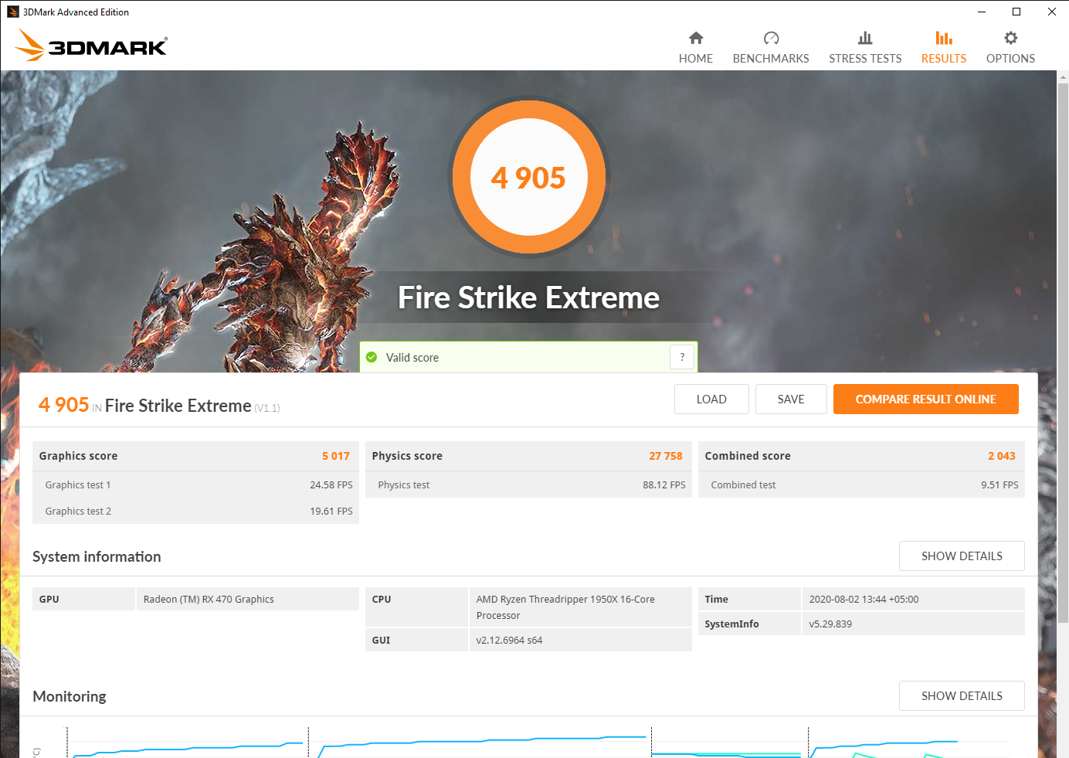Click the orange Results chart icon
1069x758 pixels.
pos(943,38)
